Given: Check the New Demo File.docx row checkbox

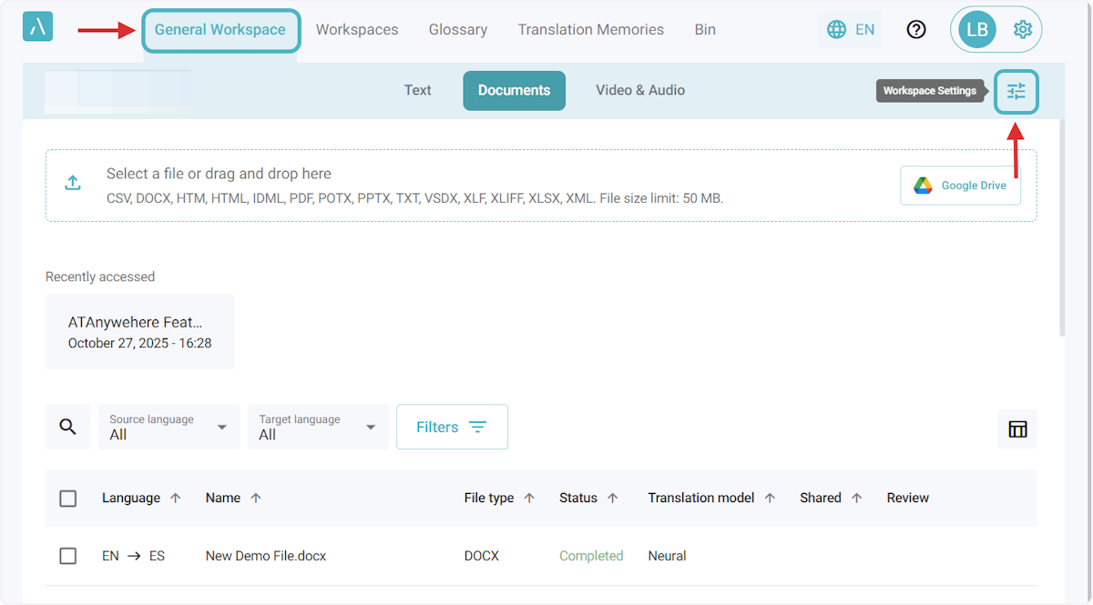Looking at the screenshot, I should [68, 556].
